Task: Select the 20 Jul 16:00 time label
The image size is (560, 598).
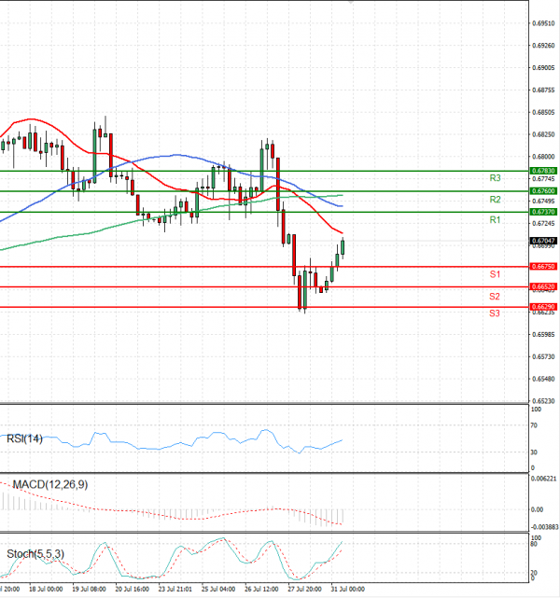Action: (132, 590)
